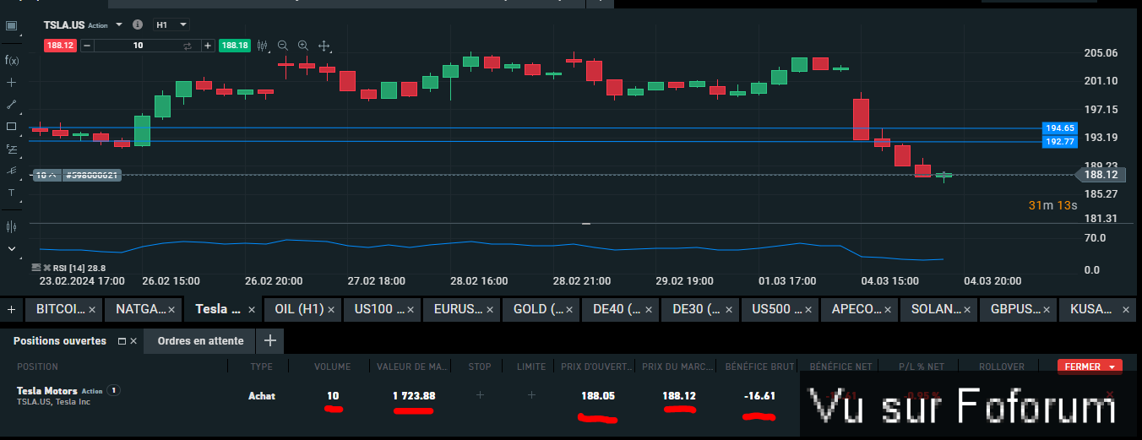Screen dimensions: 1142x440
Task: Open the H1 timeframe dropdown
Action: 171,25
